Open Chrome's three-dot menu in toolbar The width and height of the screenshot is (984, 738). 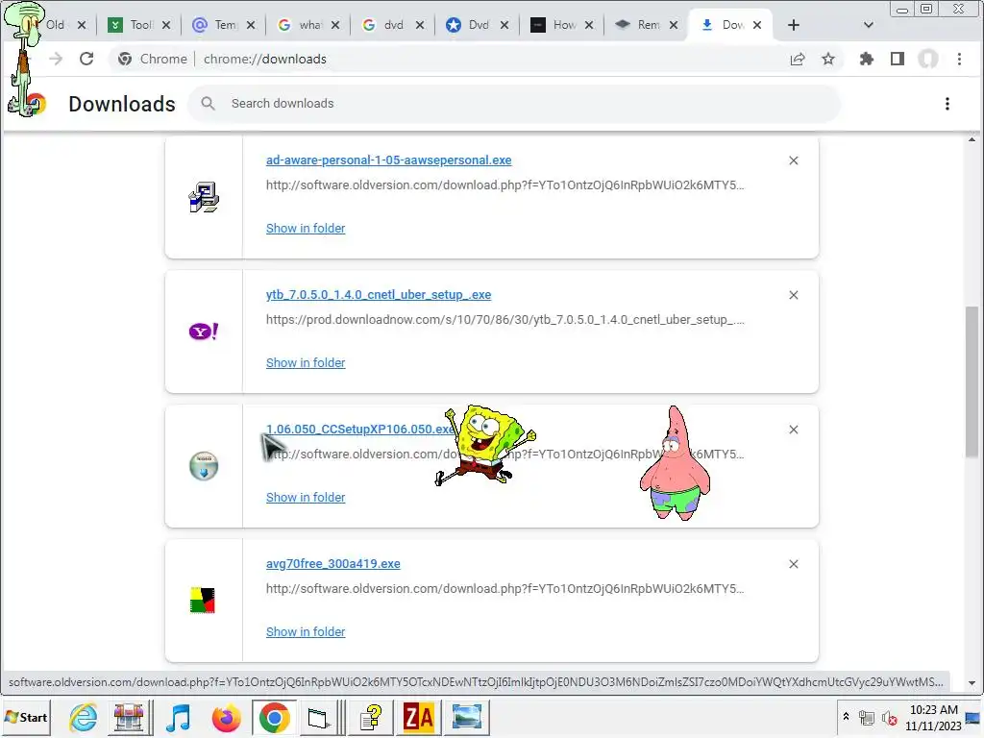coord(959,59)
